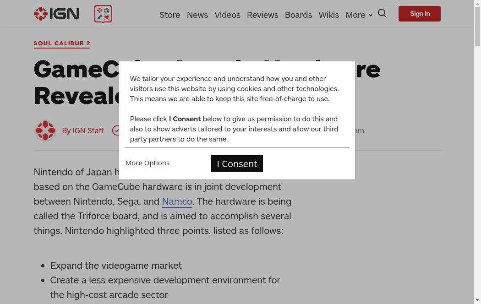
Task: Expand the More dropdown in navigation
Action: (x=359, y=15)
